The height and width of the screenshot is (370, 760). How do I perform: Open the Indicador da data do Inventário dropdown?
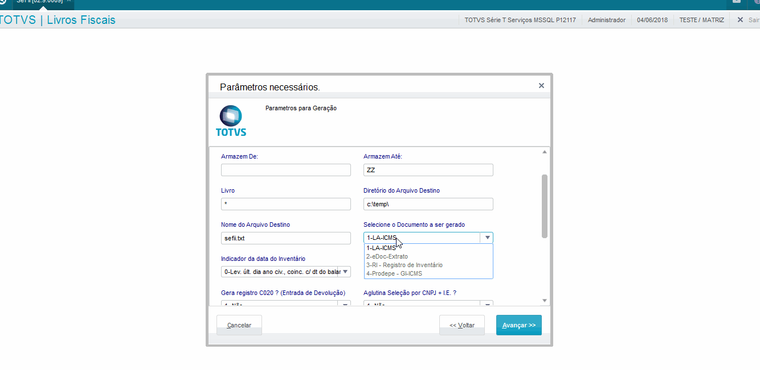344,272
